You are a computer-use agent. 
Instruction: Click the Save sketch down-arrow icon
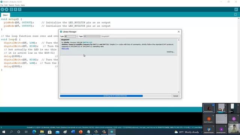(x=19, y=9)
